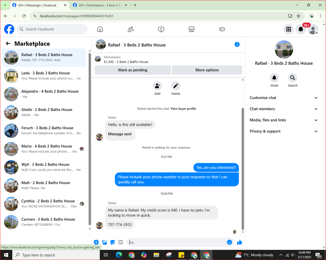Image resolution: width=326 pixels, height=260 pixels.
Task: Click the chat list scrollbar
Action: tap(90, 139)
